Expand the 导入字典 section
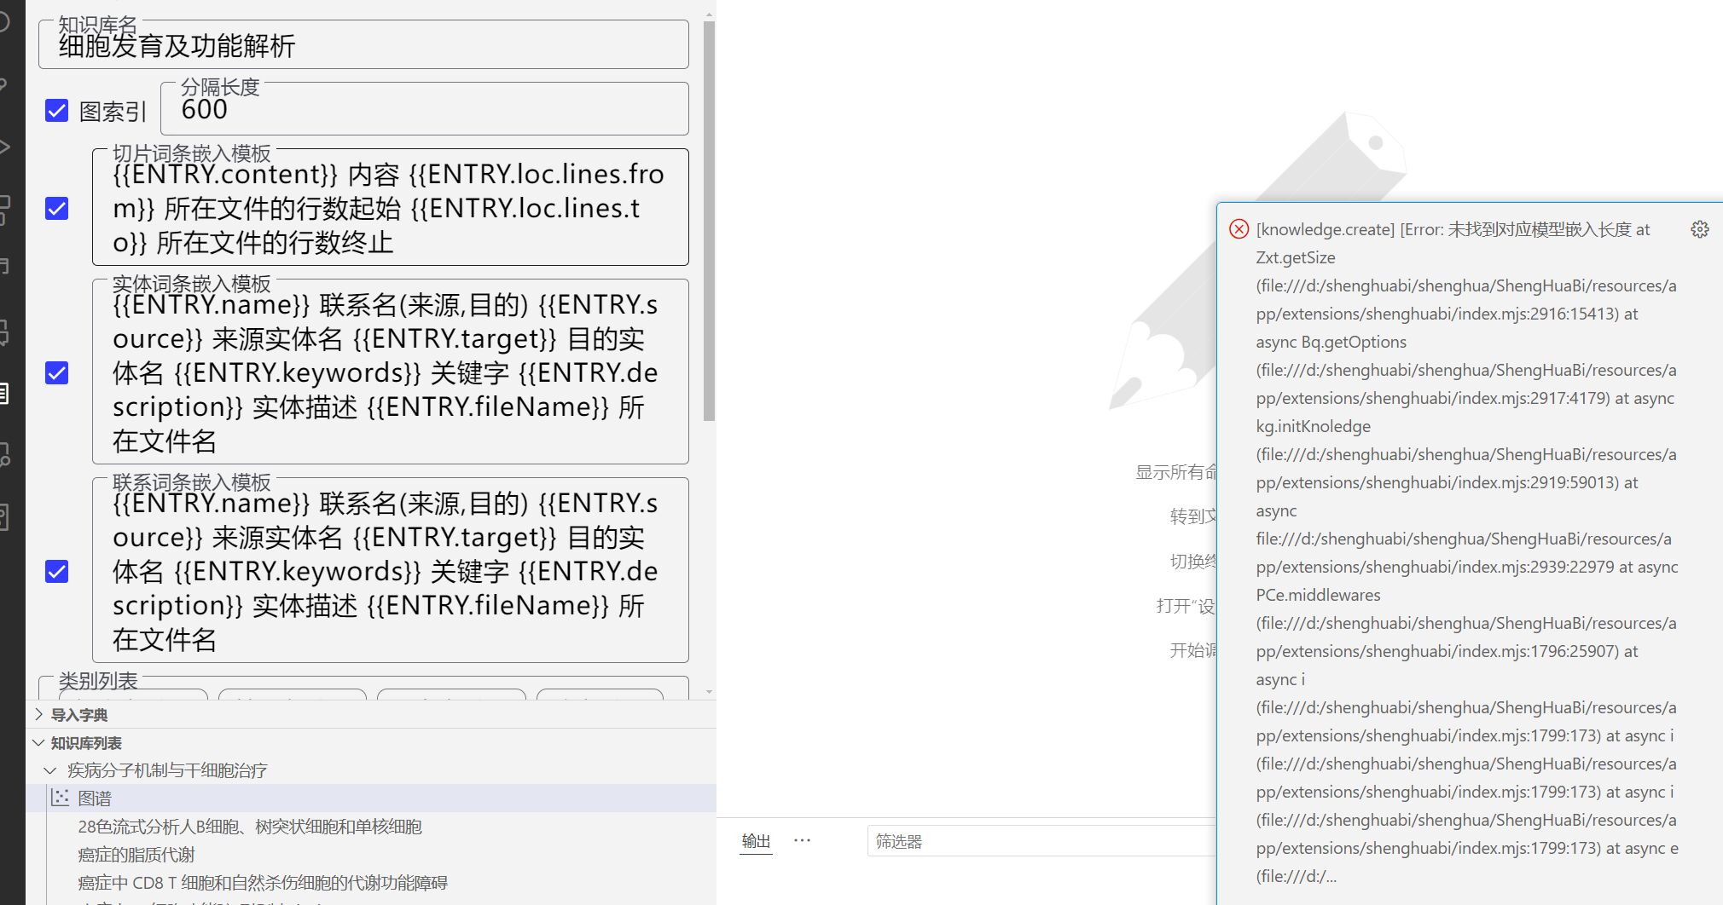Screen dimensions: 1723x905 tap(78, 715)
